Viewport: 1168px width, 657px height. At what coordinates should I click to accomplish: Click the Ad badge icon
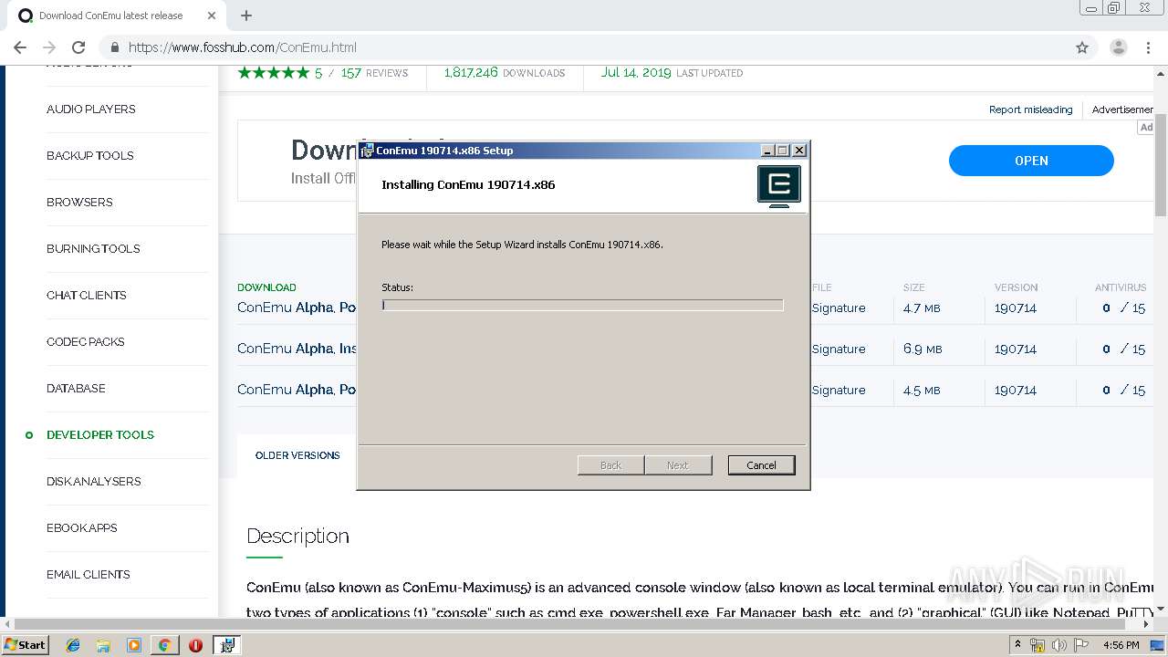tap(1146, 127)
